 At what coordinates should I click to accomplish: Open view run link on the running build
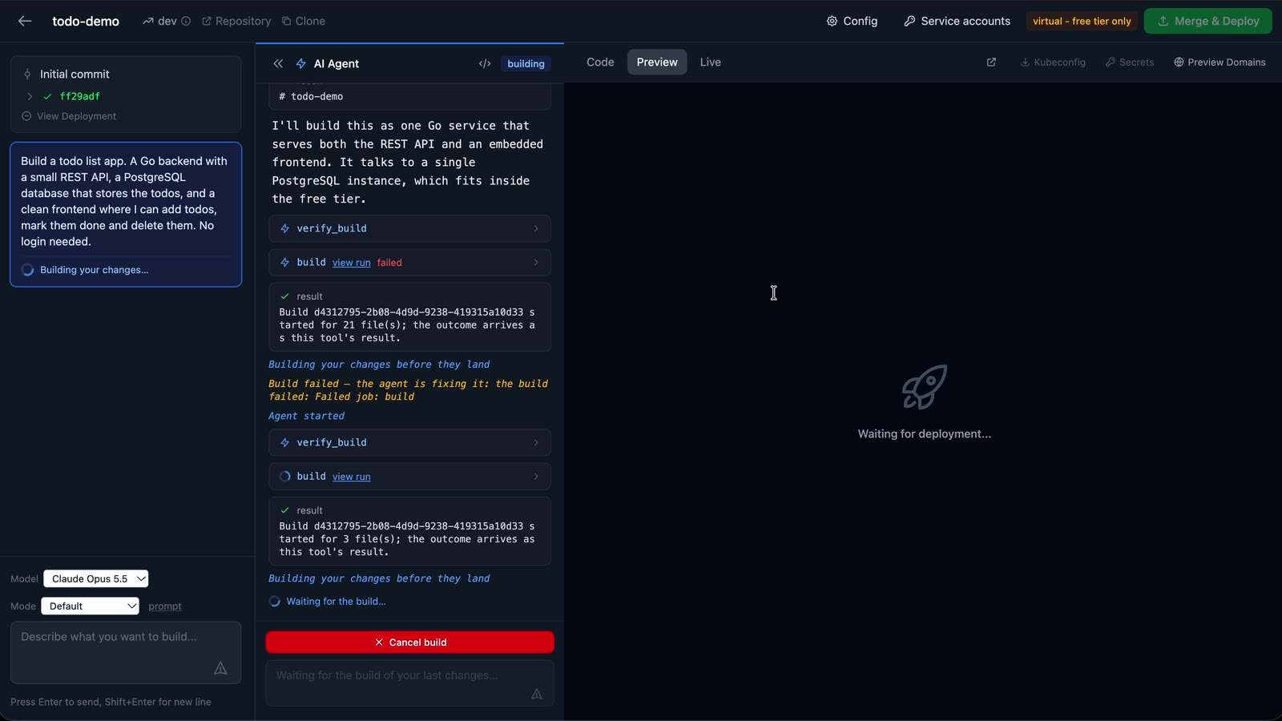352,477
